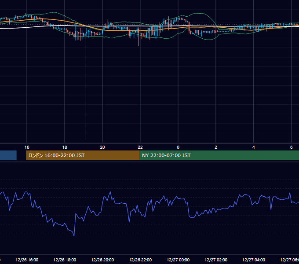299x264 pixels.
Task: Select the ロンドン 16:00-22:00 JST session bar
Action: click(x=83, y=155)
